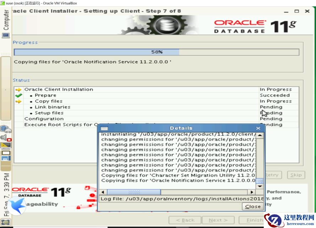Close the Details dialog with X
The width and height of the screenshot is (316, 228).
point(258,128)
